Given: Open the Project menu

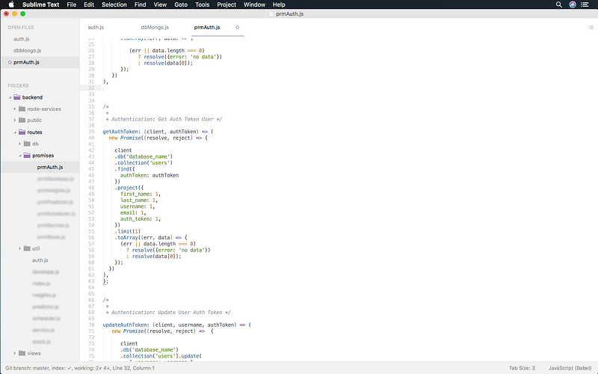Looking at the screenshot, I should [226, 4].
